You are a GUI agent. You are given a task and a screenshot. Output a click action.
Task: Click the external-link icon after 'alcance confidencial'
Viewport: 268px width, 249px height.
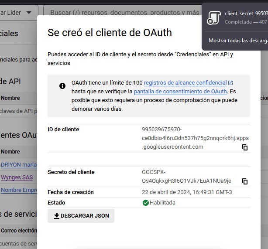(x=230, y=83)
